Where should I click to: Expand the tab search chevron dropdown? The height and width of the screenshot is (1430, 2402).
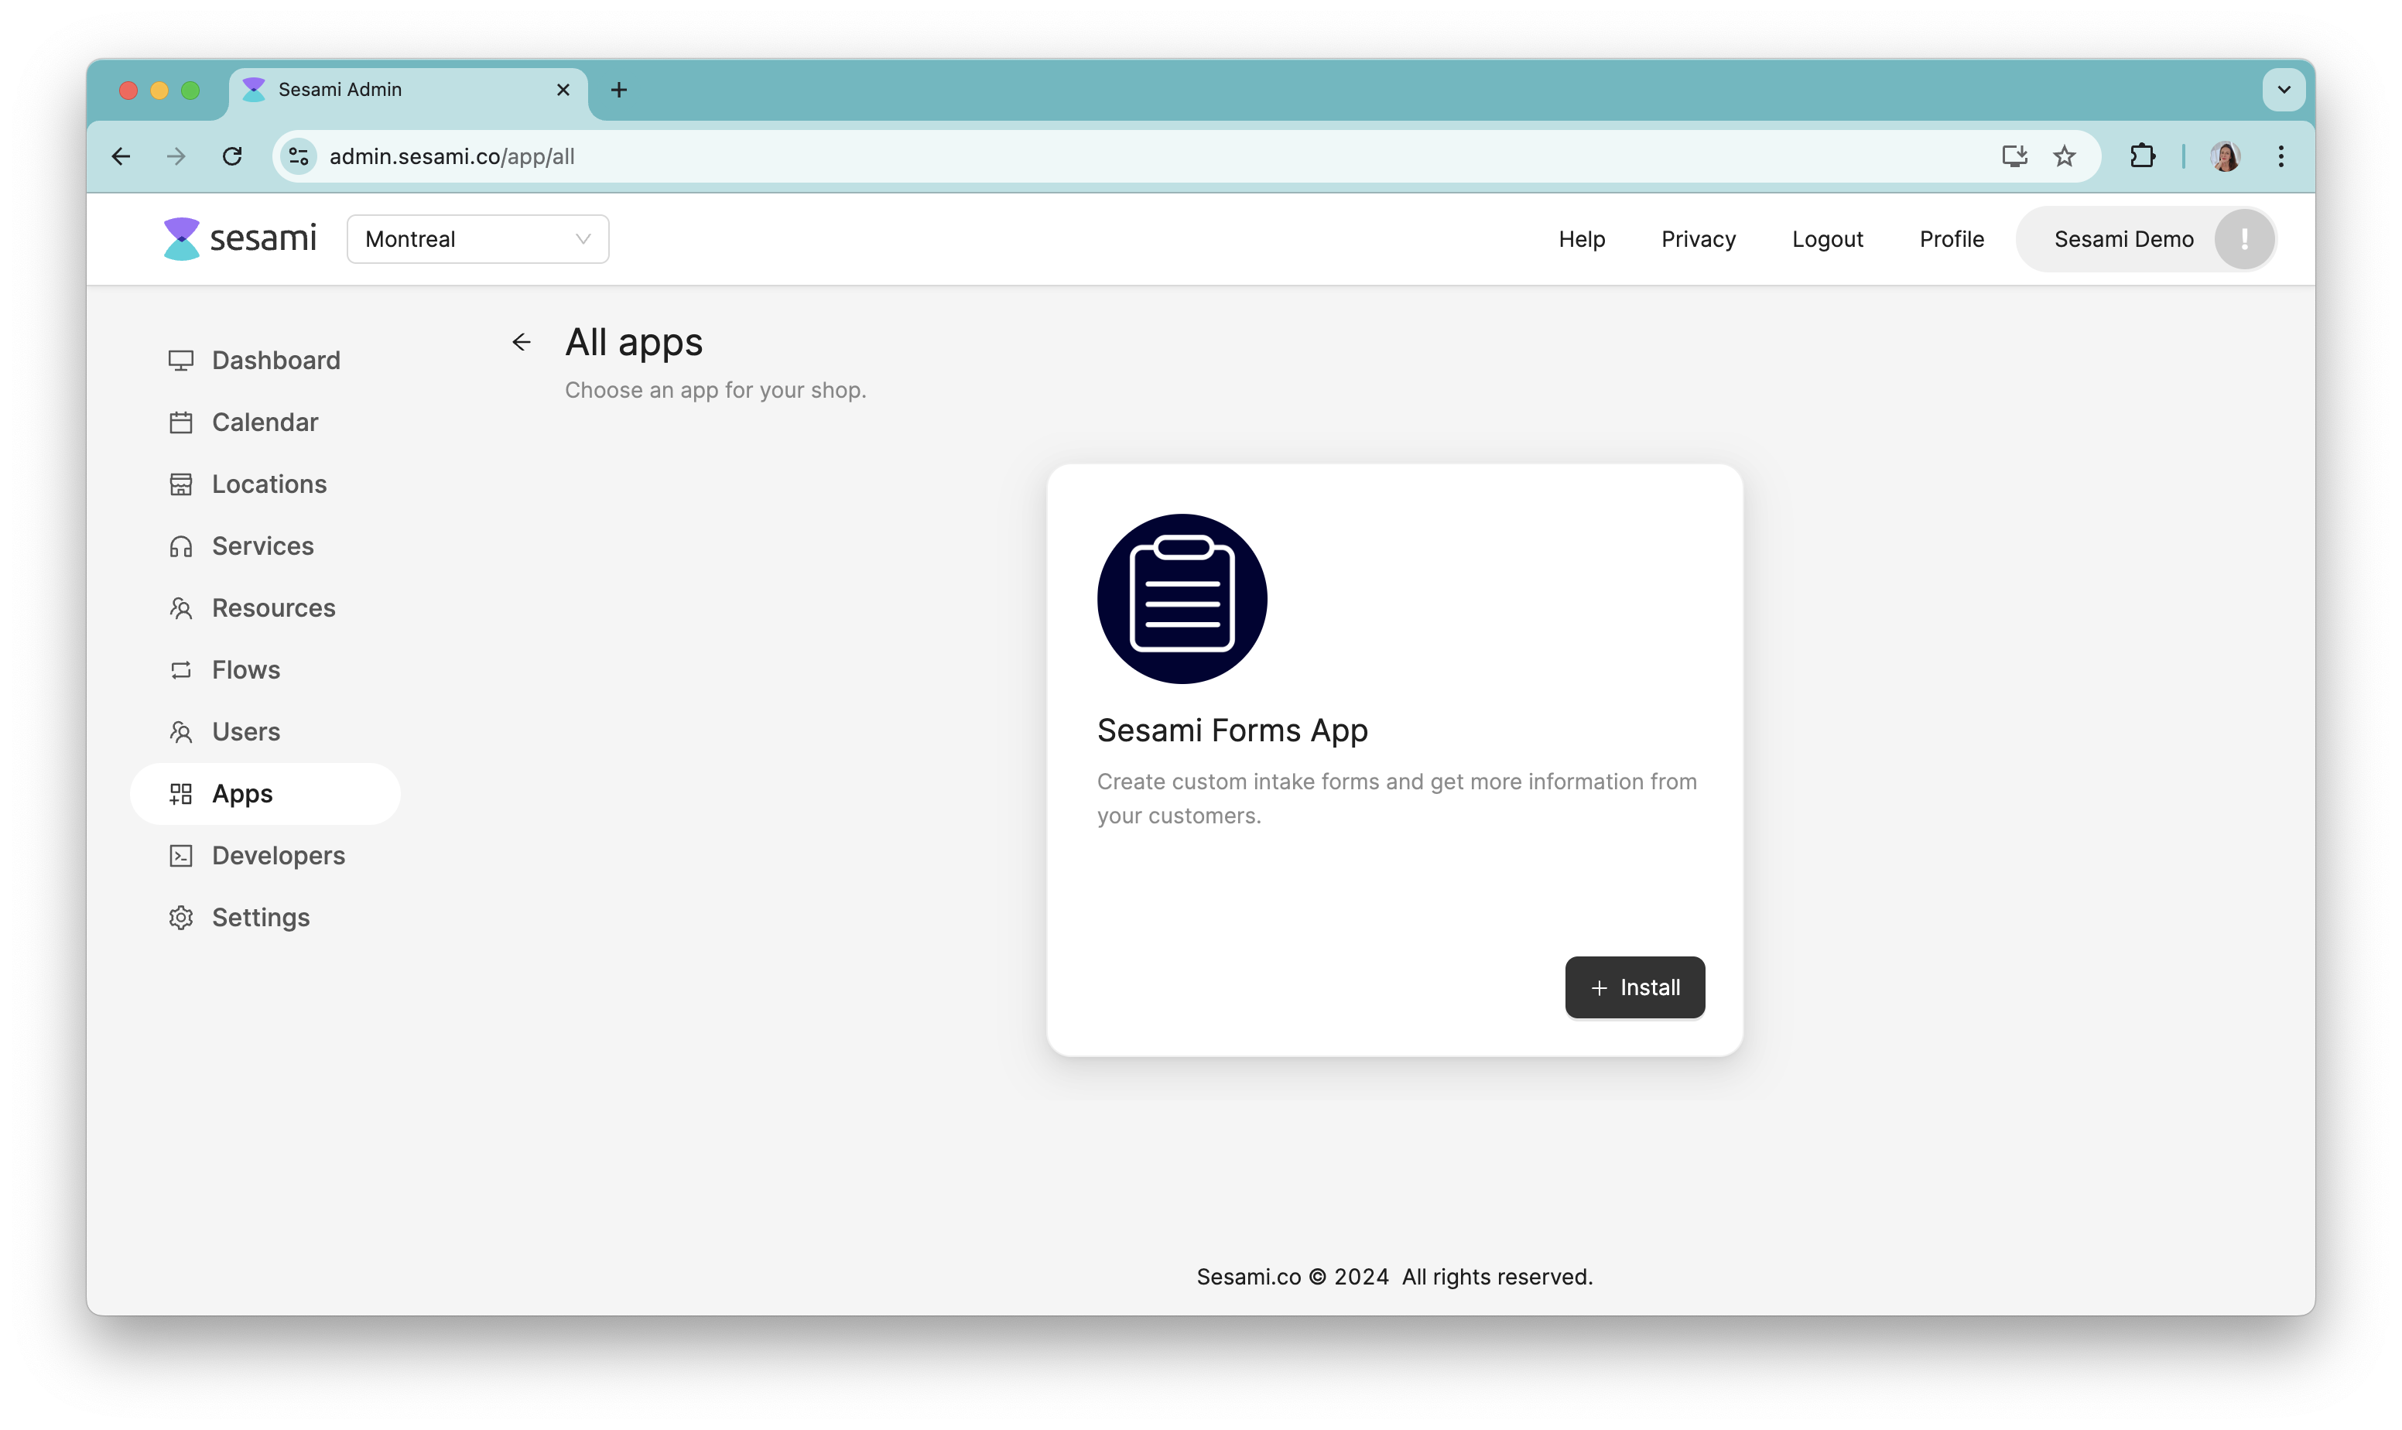click(x=2283, y=90)
